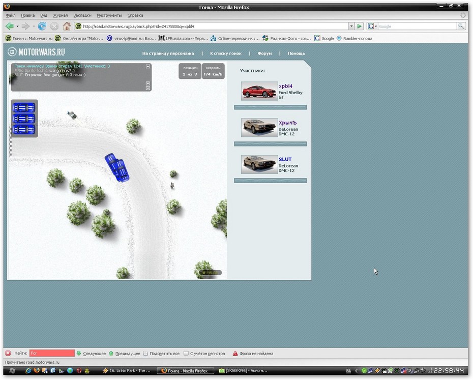Click the MOTORWARS.RU site logo
Viewport: 473px width, 380px height.
[36, 52]
